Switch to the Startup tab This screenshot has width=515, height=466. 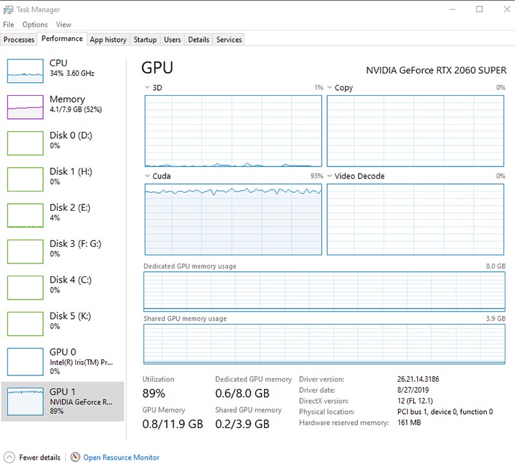[x=145, y=40]
